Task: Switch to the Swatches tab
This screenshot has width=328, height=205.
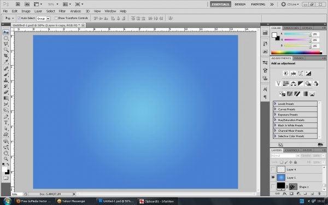Action: [291, 28]
